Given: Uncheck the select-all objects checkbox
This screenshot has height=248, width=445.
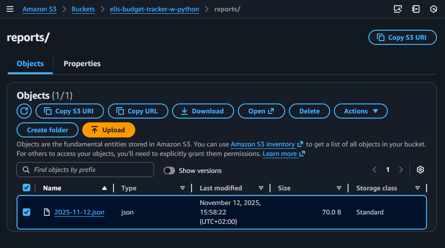Looking at the screenshot, I should point(26,188).
